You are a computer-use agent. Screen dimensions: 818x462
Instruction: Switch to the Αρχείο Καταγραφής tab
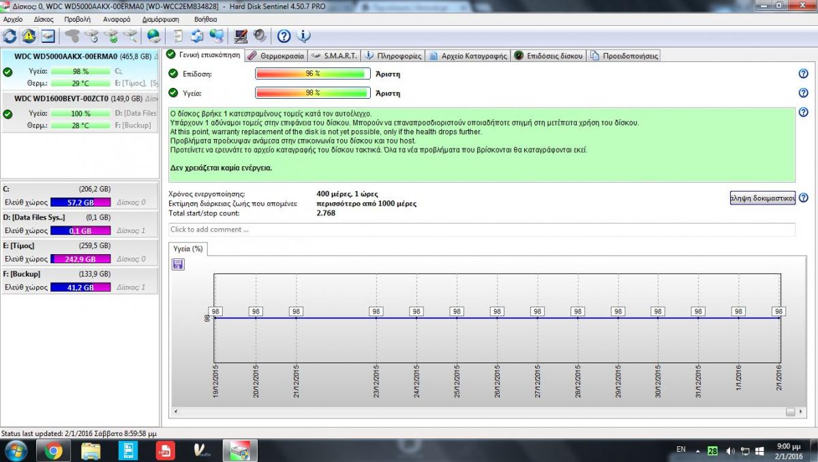pos(468,56)
